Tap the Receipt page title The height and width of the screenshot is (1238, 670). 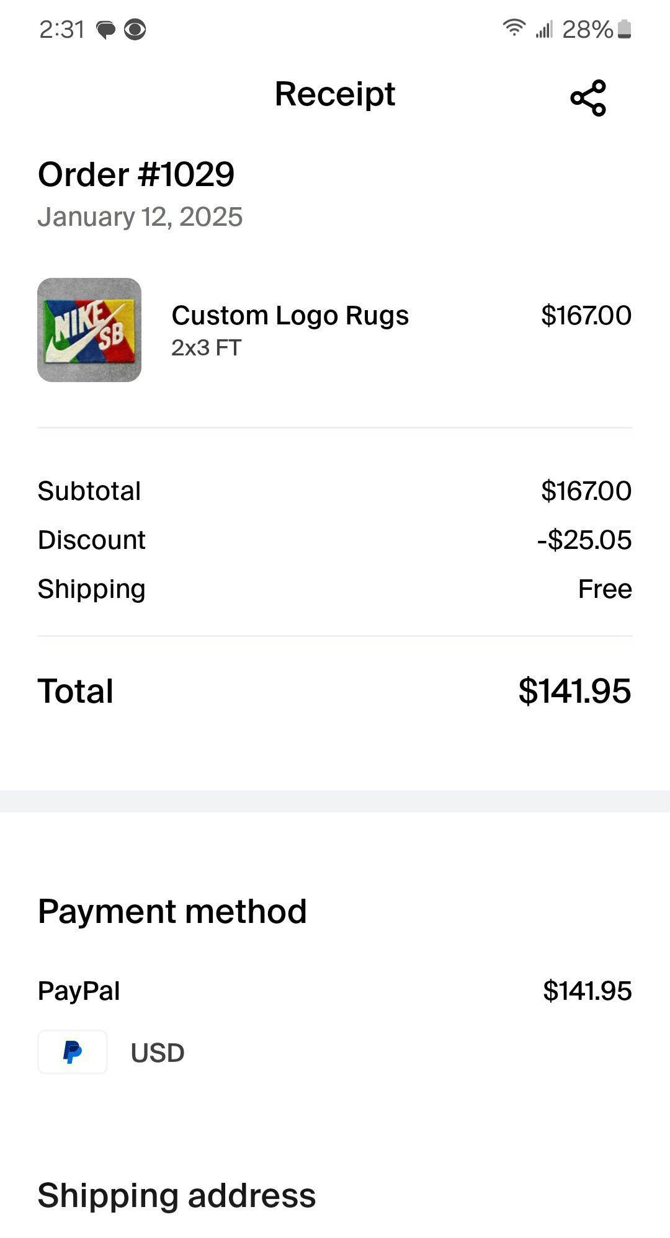pos(334,94)
